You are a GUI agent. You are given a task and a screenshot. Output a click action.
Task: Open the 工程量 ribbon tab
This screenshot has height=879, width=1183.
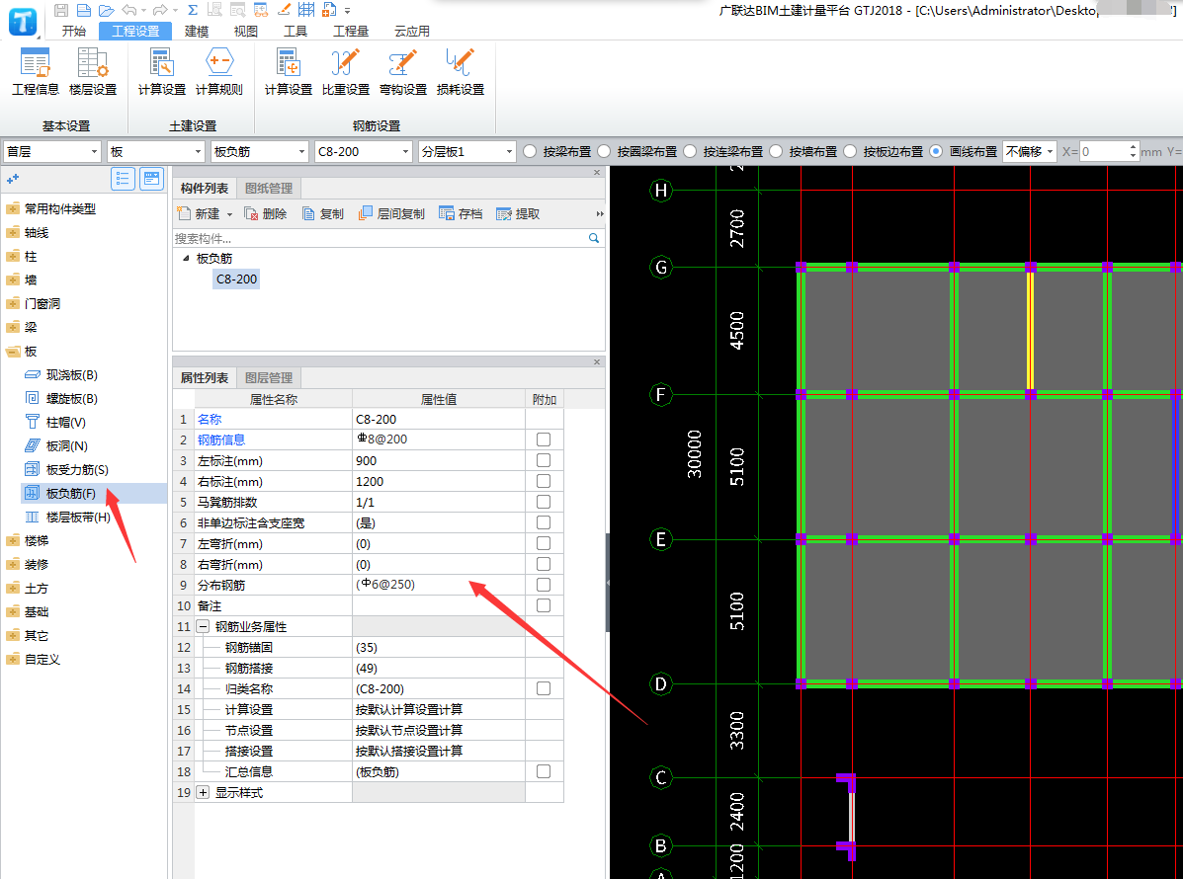point(351,31)
